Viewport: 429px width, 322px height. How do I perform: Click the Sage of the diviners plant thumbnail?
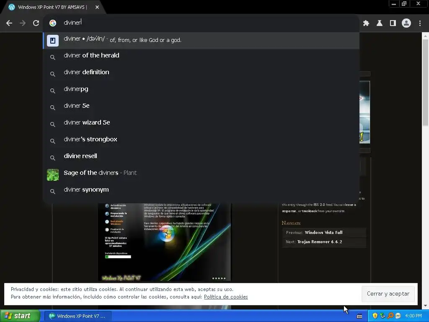(x=53, y=175)
